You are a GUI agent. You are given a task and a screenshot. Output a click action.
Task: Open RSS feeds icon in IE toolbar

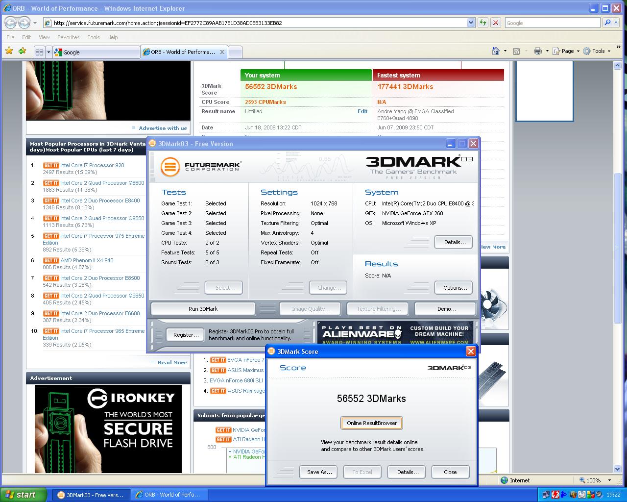coord(516,51)
